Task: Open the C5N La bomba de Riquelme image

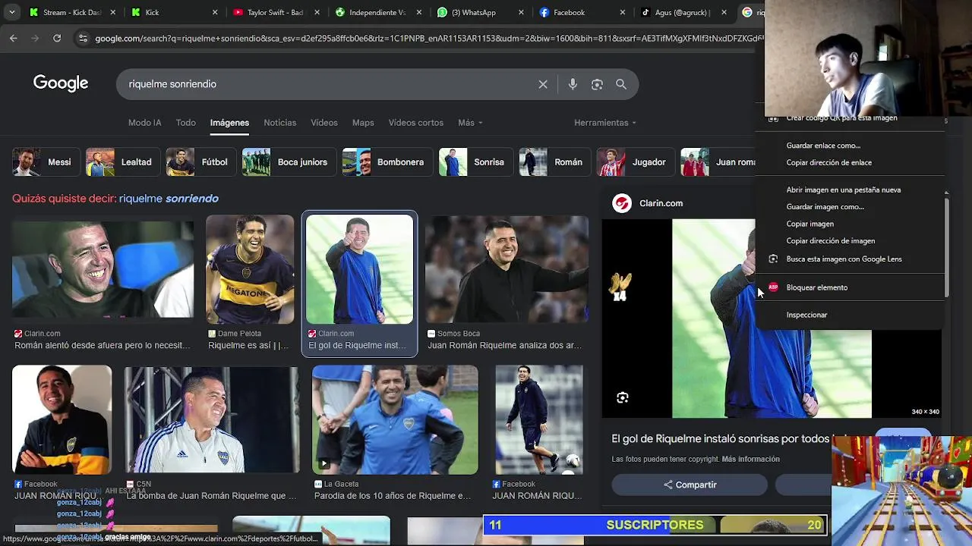Action: tap(212, 419)
